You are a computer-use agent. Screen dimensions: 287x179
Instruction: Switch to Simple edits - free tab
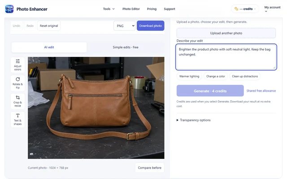pyautogui.click(x=126, y=47)
